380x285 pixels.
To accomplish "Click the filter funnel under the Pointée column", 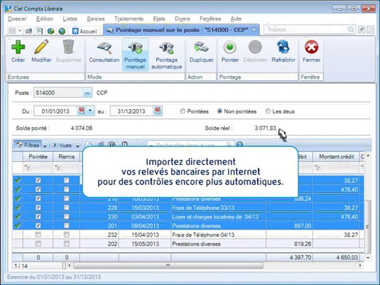I will (28, 167).
